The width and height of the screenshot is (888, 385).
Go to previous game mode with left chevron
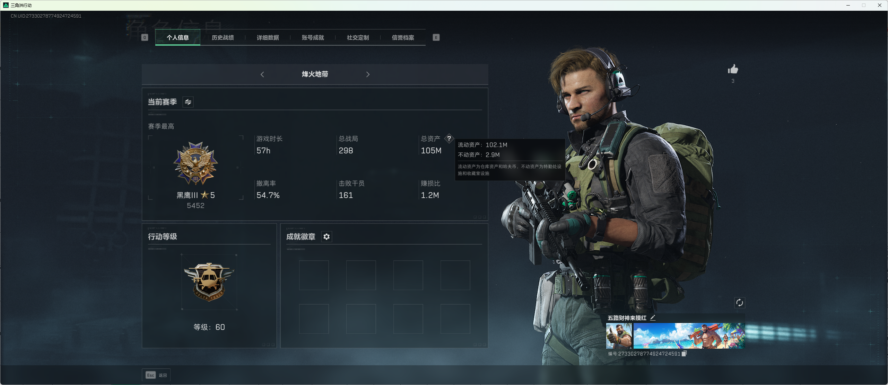(262, 74)
